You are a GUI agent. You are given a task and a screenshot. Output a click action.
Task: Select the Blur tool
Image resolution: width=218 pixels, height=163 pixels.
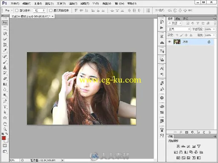(5, 90)
